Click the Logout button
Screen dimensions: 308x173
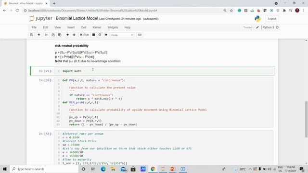(272, 19)
